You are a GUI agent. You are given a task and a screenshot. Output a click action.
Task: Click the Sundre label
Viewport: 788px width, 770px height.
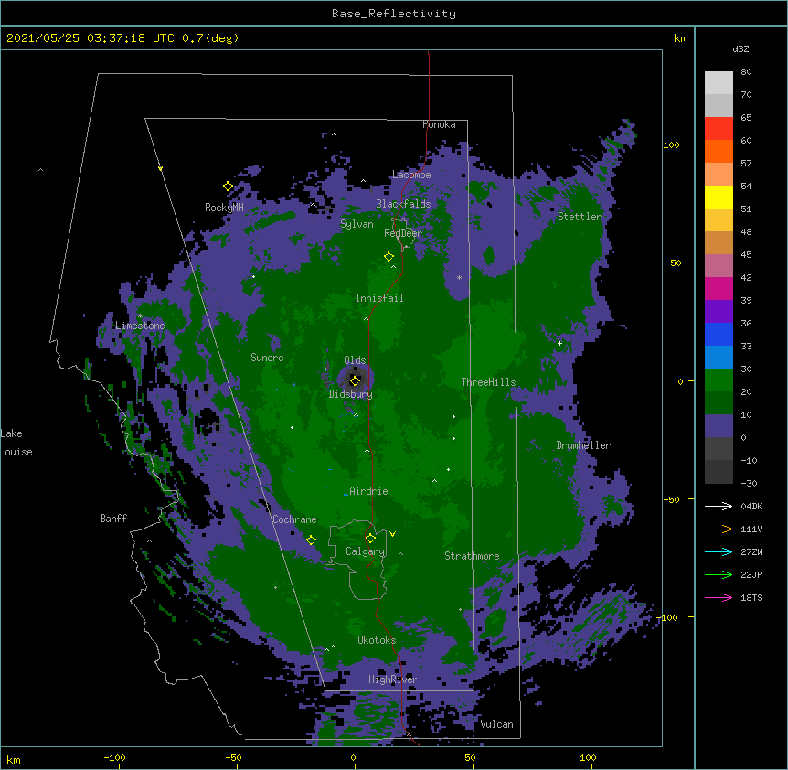pos(267,358)
